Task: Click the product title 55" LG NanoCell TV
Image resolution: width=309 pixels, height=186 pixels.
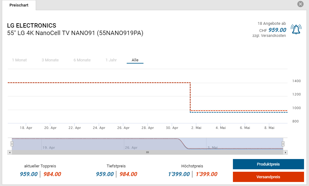Action: 75,33
